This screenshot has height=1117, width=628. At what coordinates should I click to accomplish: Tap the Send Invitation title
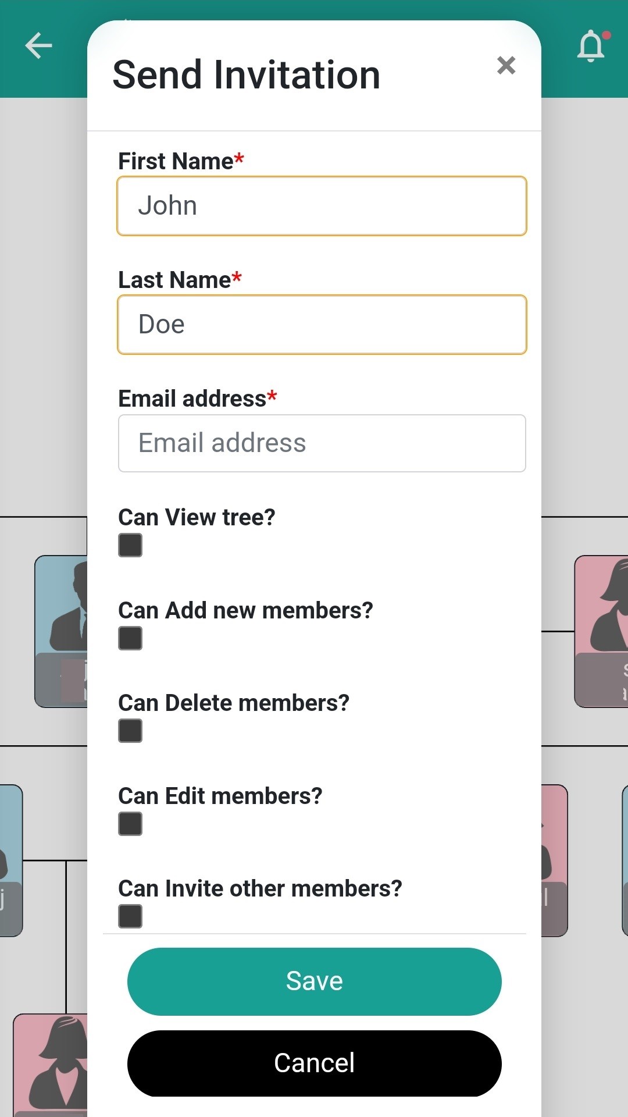(x=246, y=75)
